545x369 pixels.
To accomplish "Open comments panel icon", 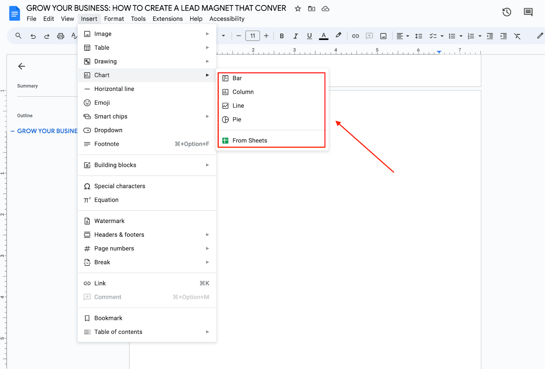I will click(x=528, y=12).
